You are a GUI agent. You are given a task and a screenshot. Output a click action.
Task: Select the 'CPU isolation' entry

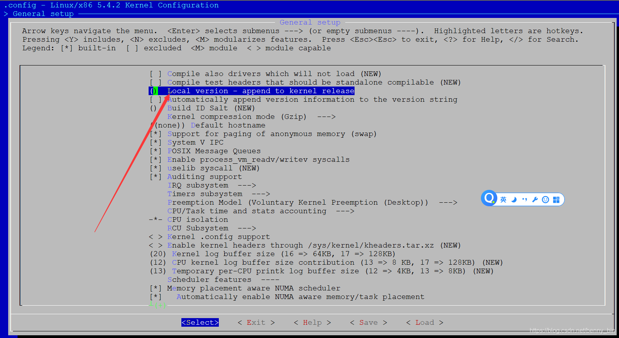click(188, 219)
